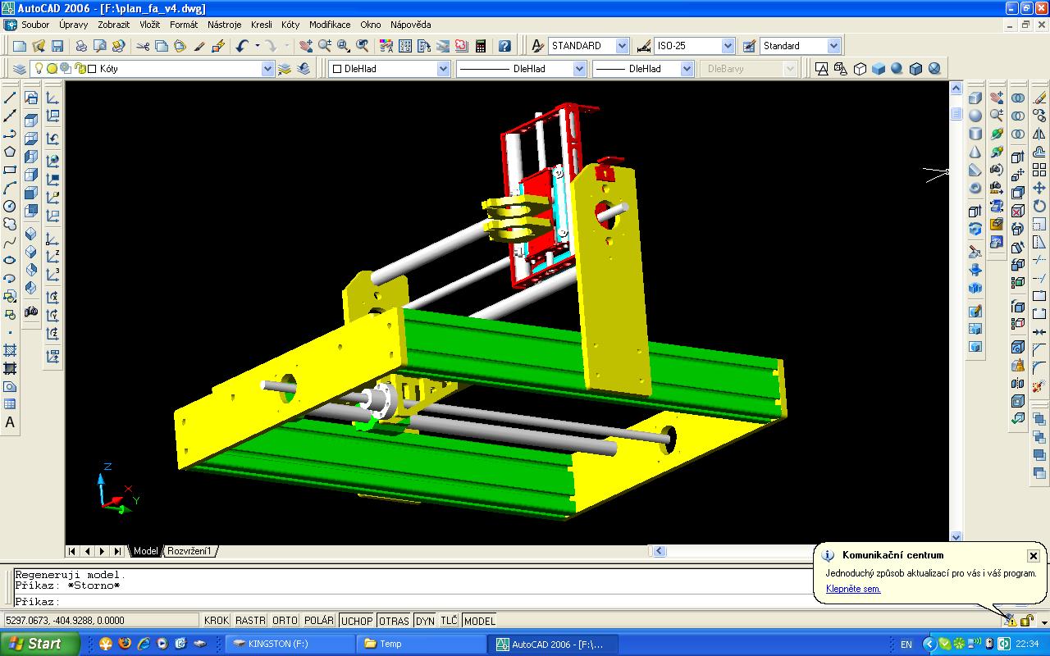Open the Modifikace menu
Viewport: 1050px width, 656px height.
click(x=330, y=25)
